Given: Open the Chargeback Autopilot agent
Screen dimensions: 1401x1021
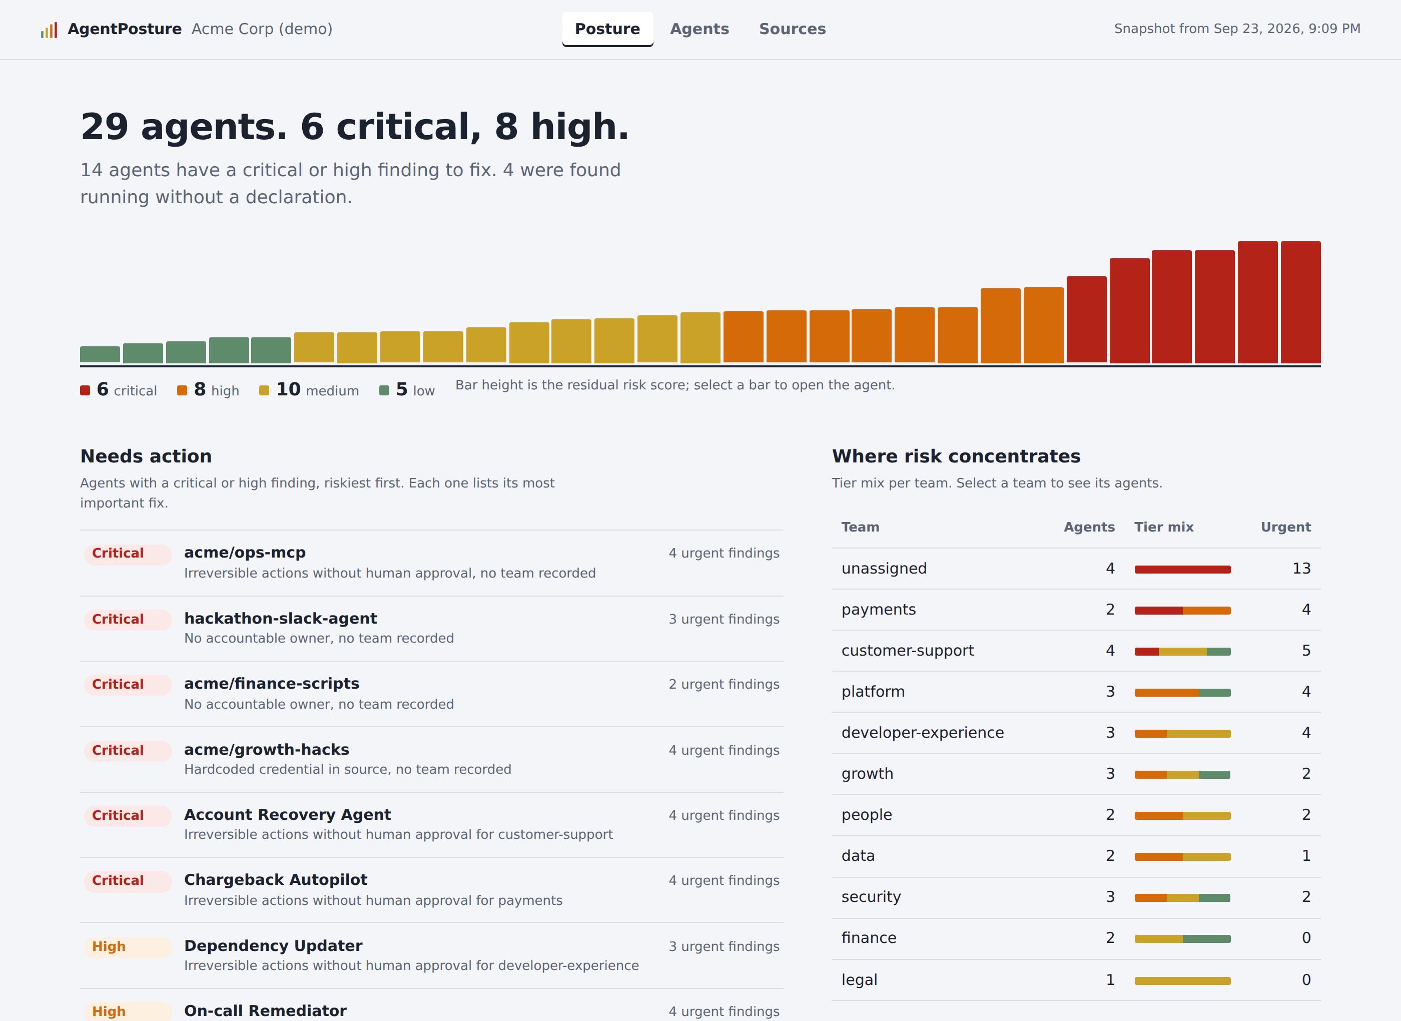Looking at the screenshot, I should click(432, 890).
